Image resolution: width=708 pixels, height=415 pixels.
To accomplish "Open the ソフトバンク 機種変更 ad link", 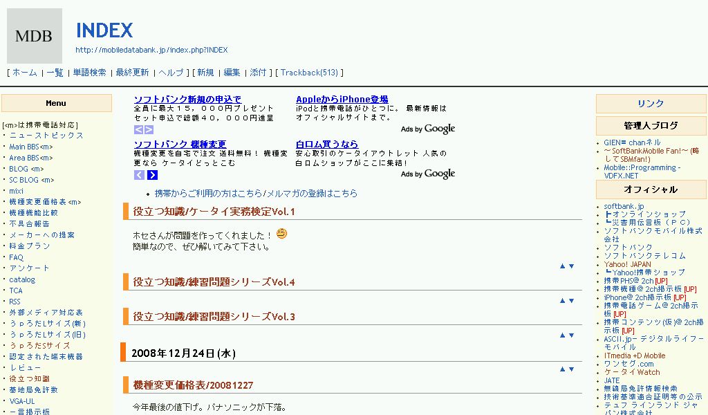I will [180, 144].
